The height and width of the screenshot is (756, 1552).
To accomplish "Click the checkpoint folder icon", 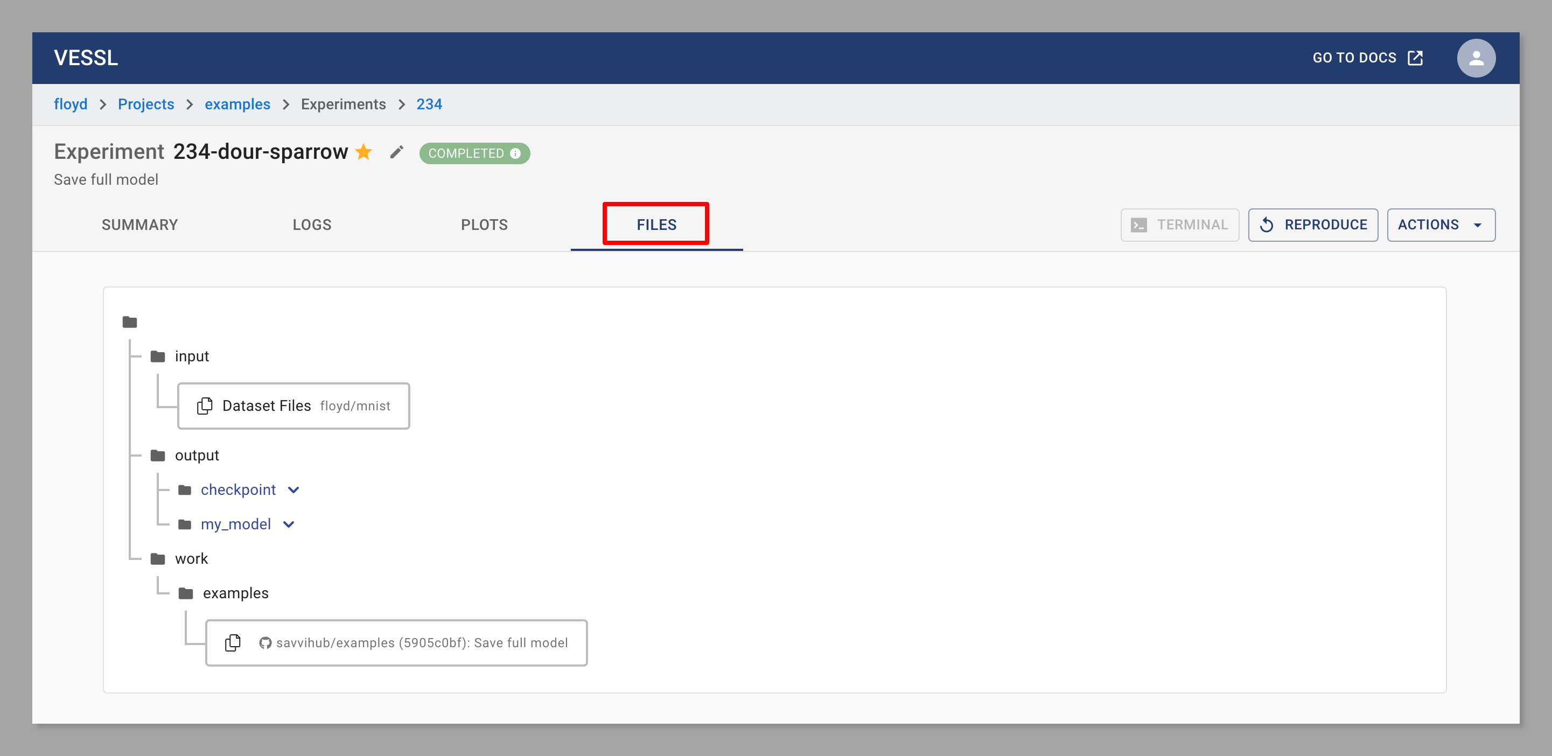I will (x=185, y=490).
